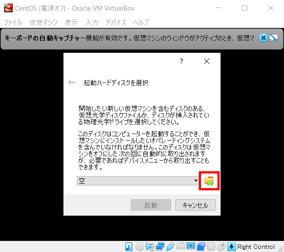The height and width of the screenshot is (252, 284).
Task: Open the 表示 menu
Action: (x=71, y=23)
